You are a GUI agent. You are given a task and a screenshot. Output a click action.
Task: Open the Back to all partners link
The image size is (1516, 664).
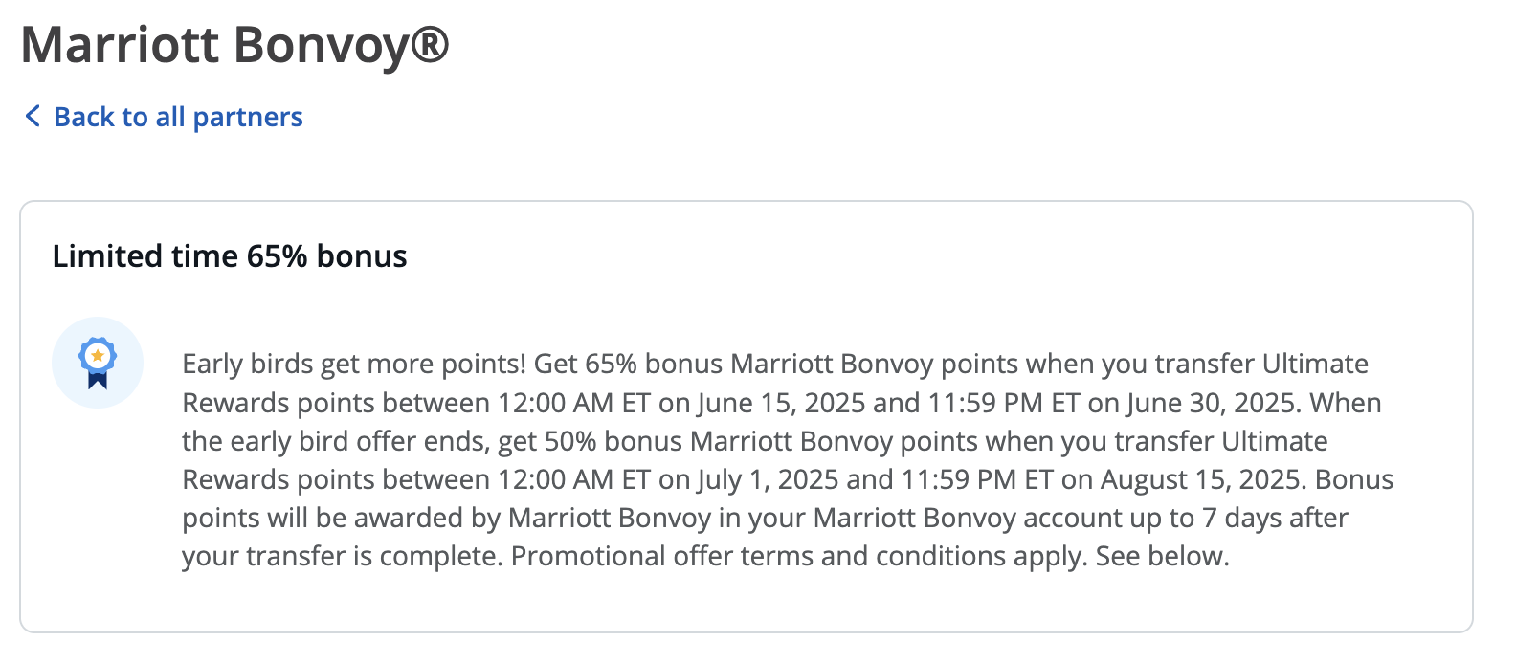click(x=178, y=117)
